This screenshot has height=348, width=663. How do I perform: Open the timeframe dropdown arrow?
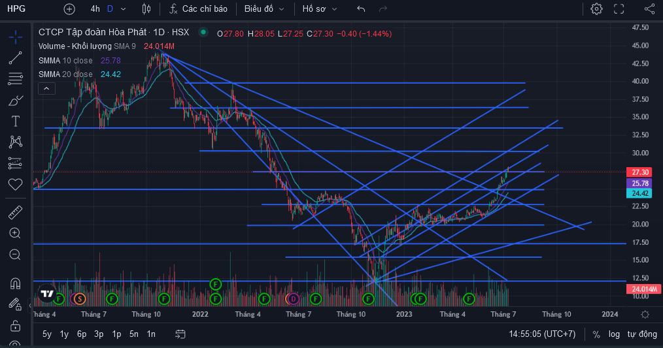123,9
